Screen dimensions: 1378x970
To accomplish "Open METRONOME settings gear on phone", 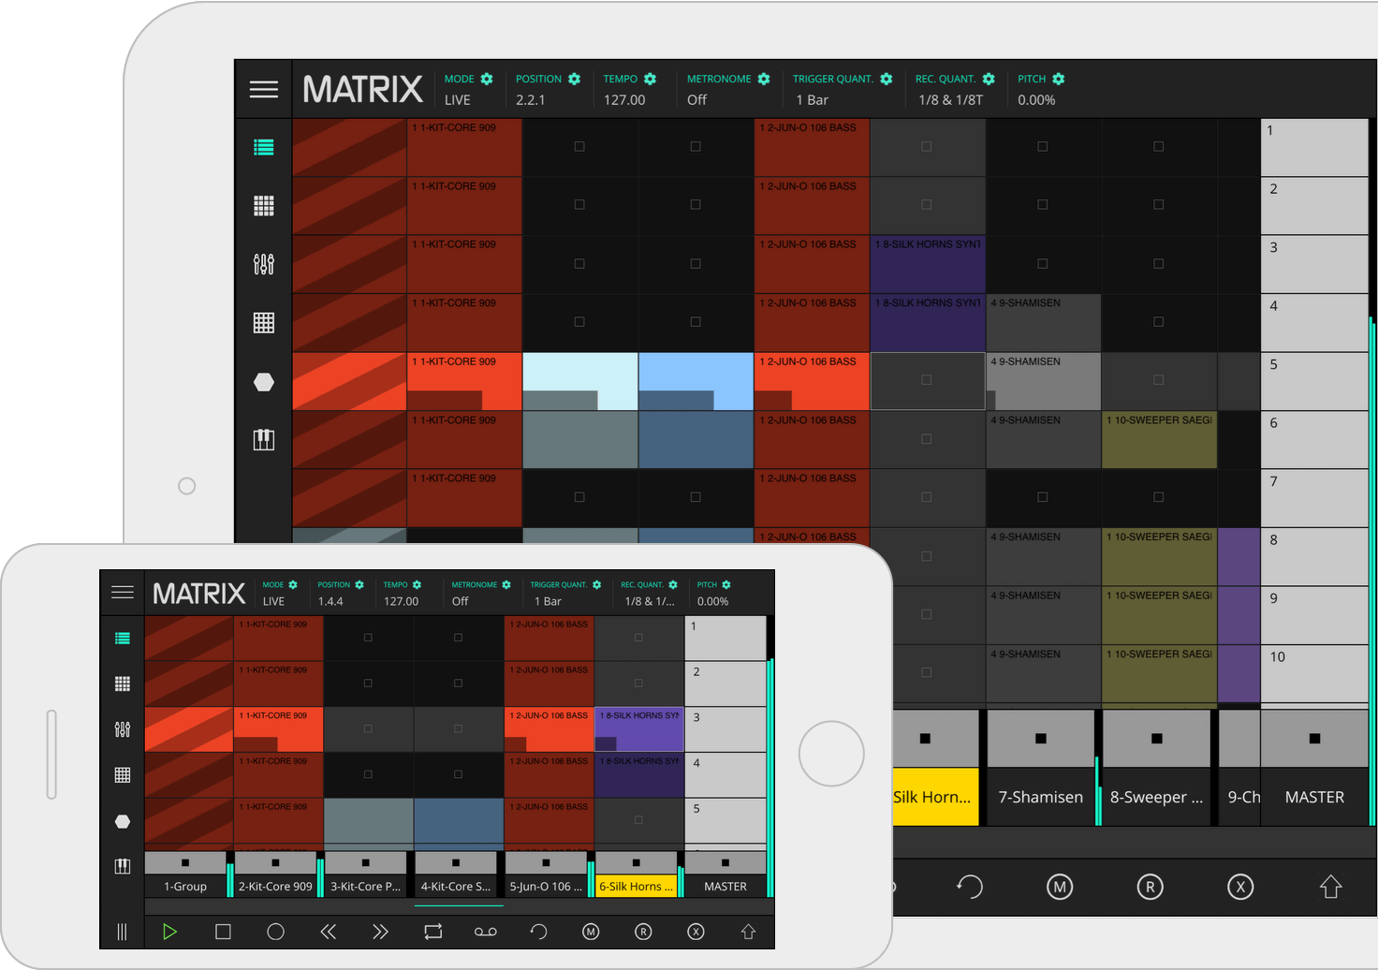I will [x=506, y=584].
